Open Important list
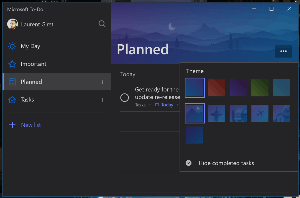The height and width of the screenshot is (198, 300). pyautogui.click(x=57, y=64)
